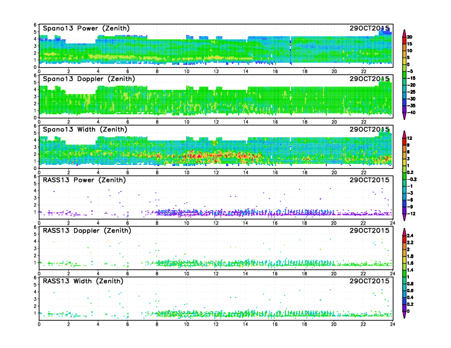Click the purple bottom arrow of the middle colorbar
The image size is (451, 348).
point(404,217)
